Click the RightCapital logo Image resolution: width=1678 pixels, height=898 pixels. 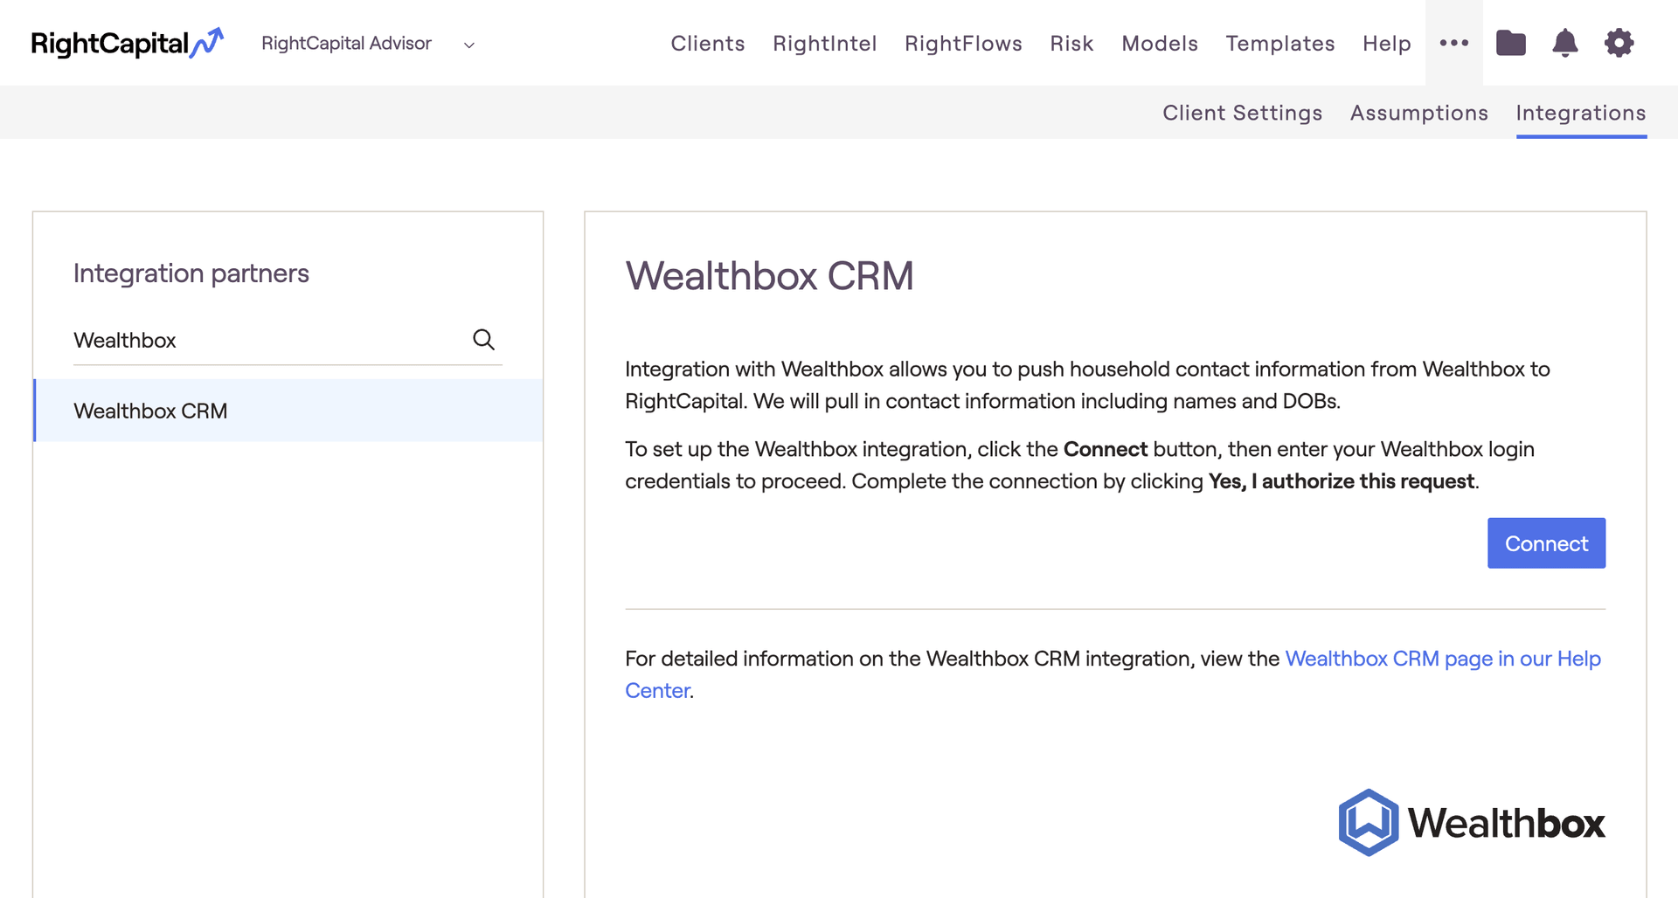128,43
